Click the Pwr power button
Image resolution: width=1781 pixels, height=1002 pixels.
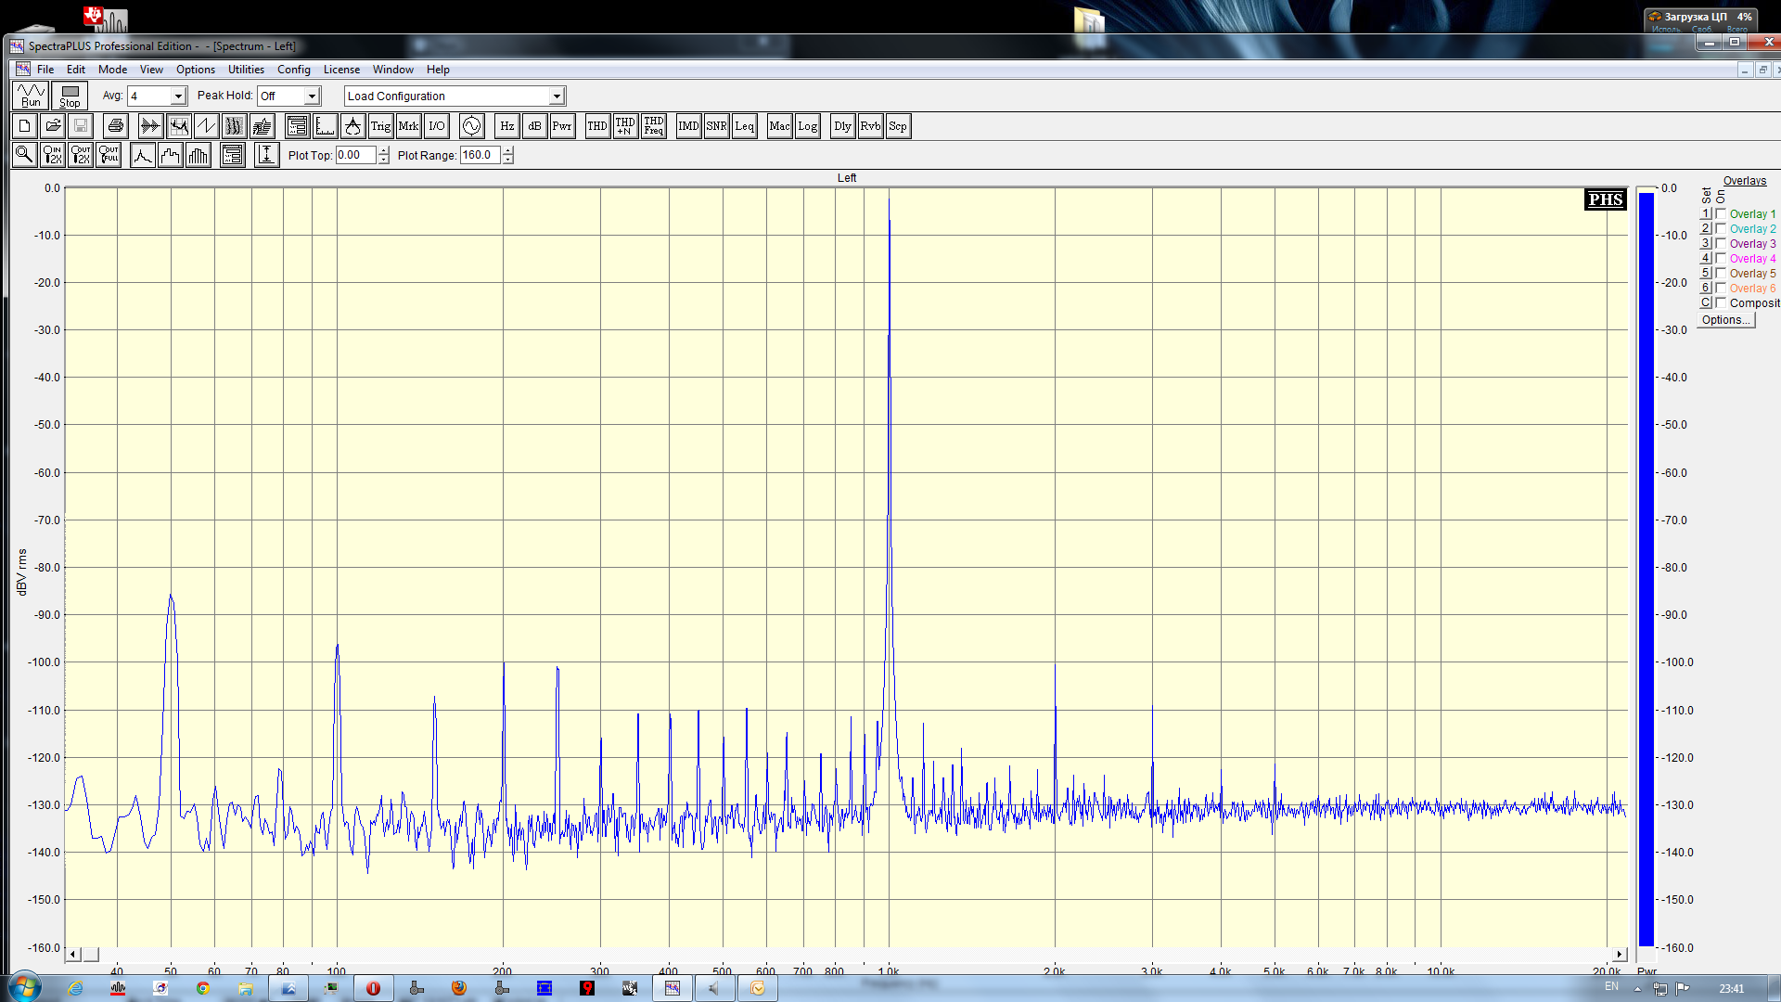(562, 126)
